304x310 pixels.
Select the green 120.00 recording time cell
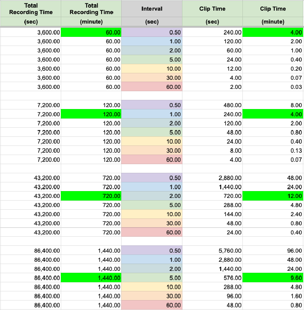91,114
